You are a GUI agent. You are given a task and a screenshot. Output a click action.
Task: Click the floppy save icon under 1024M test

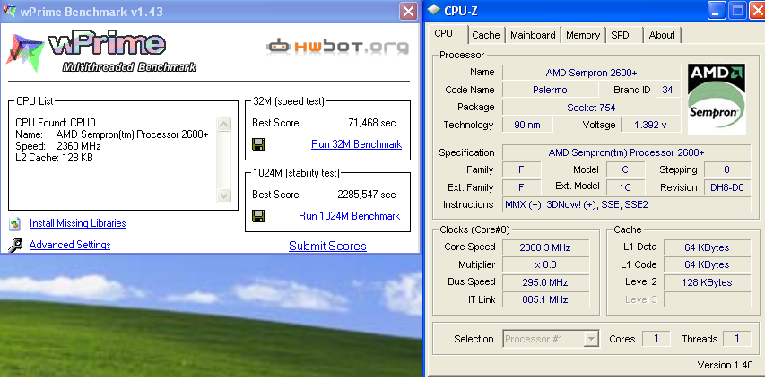pos(258,216)
